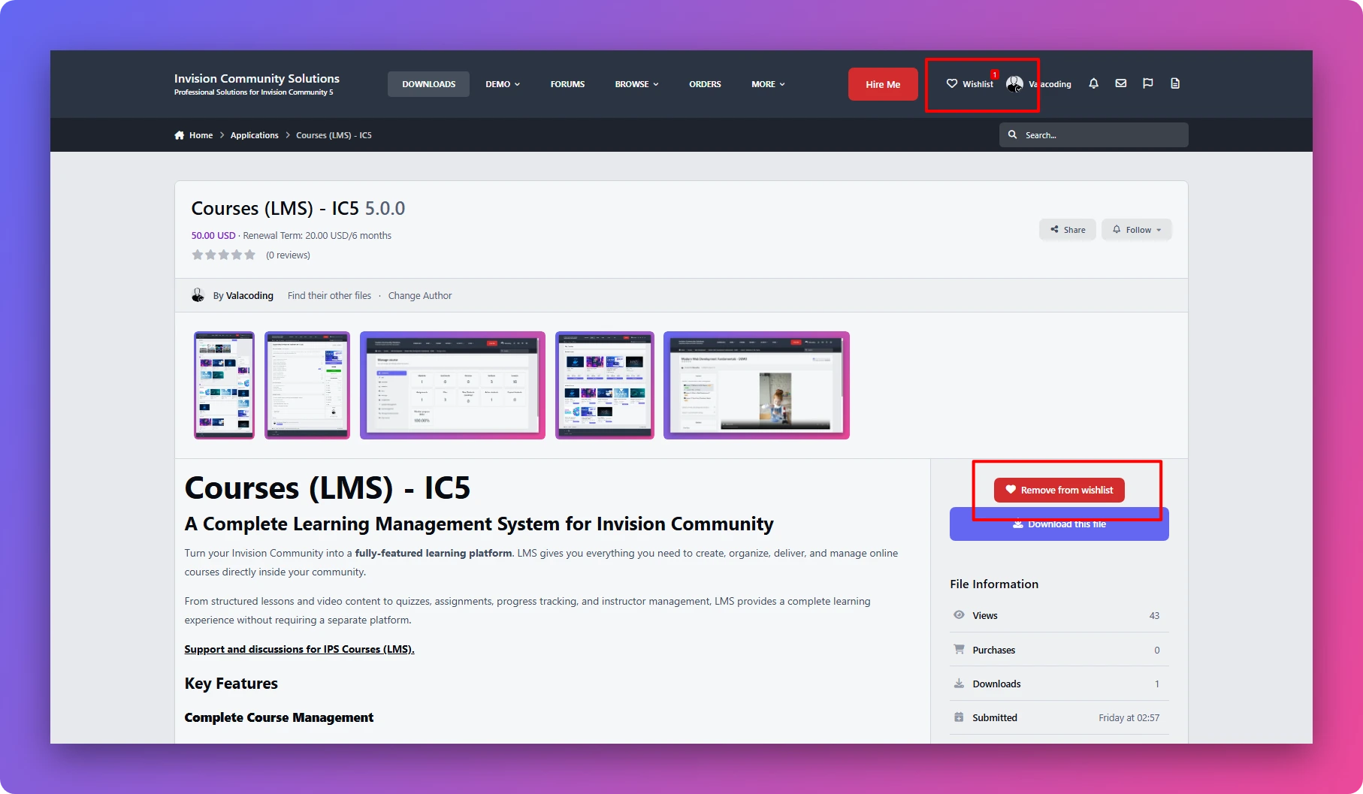Click the search magnifier icon
Screen dimensions: 1363x794
[x=1012, y=134]
